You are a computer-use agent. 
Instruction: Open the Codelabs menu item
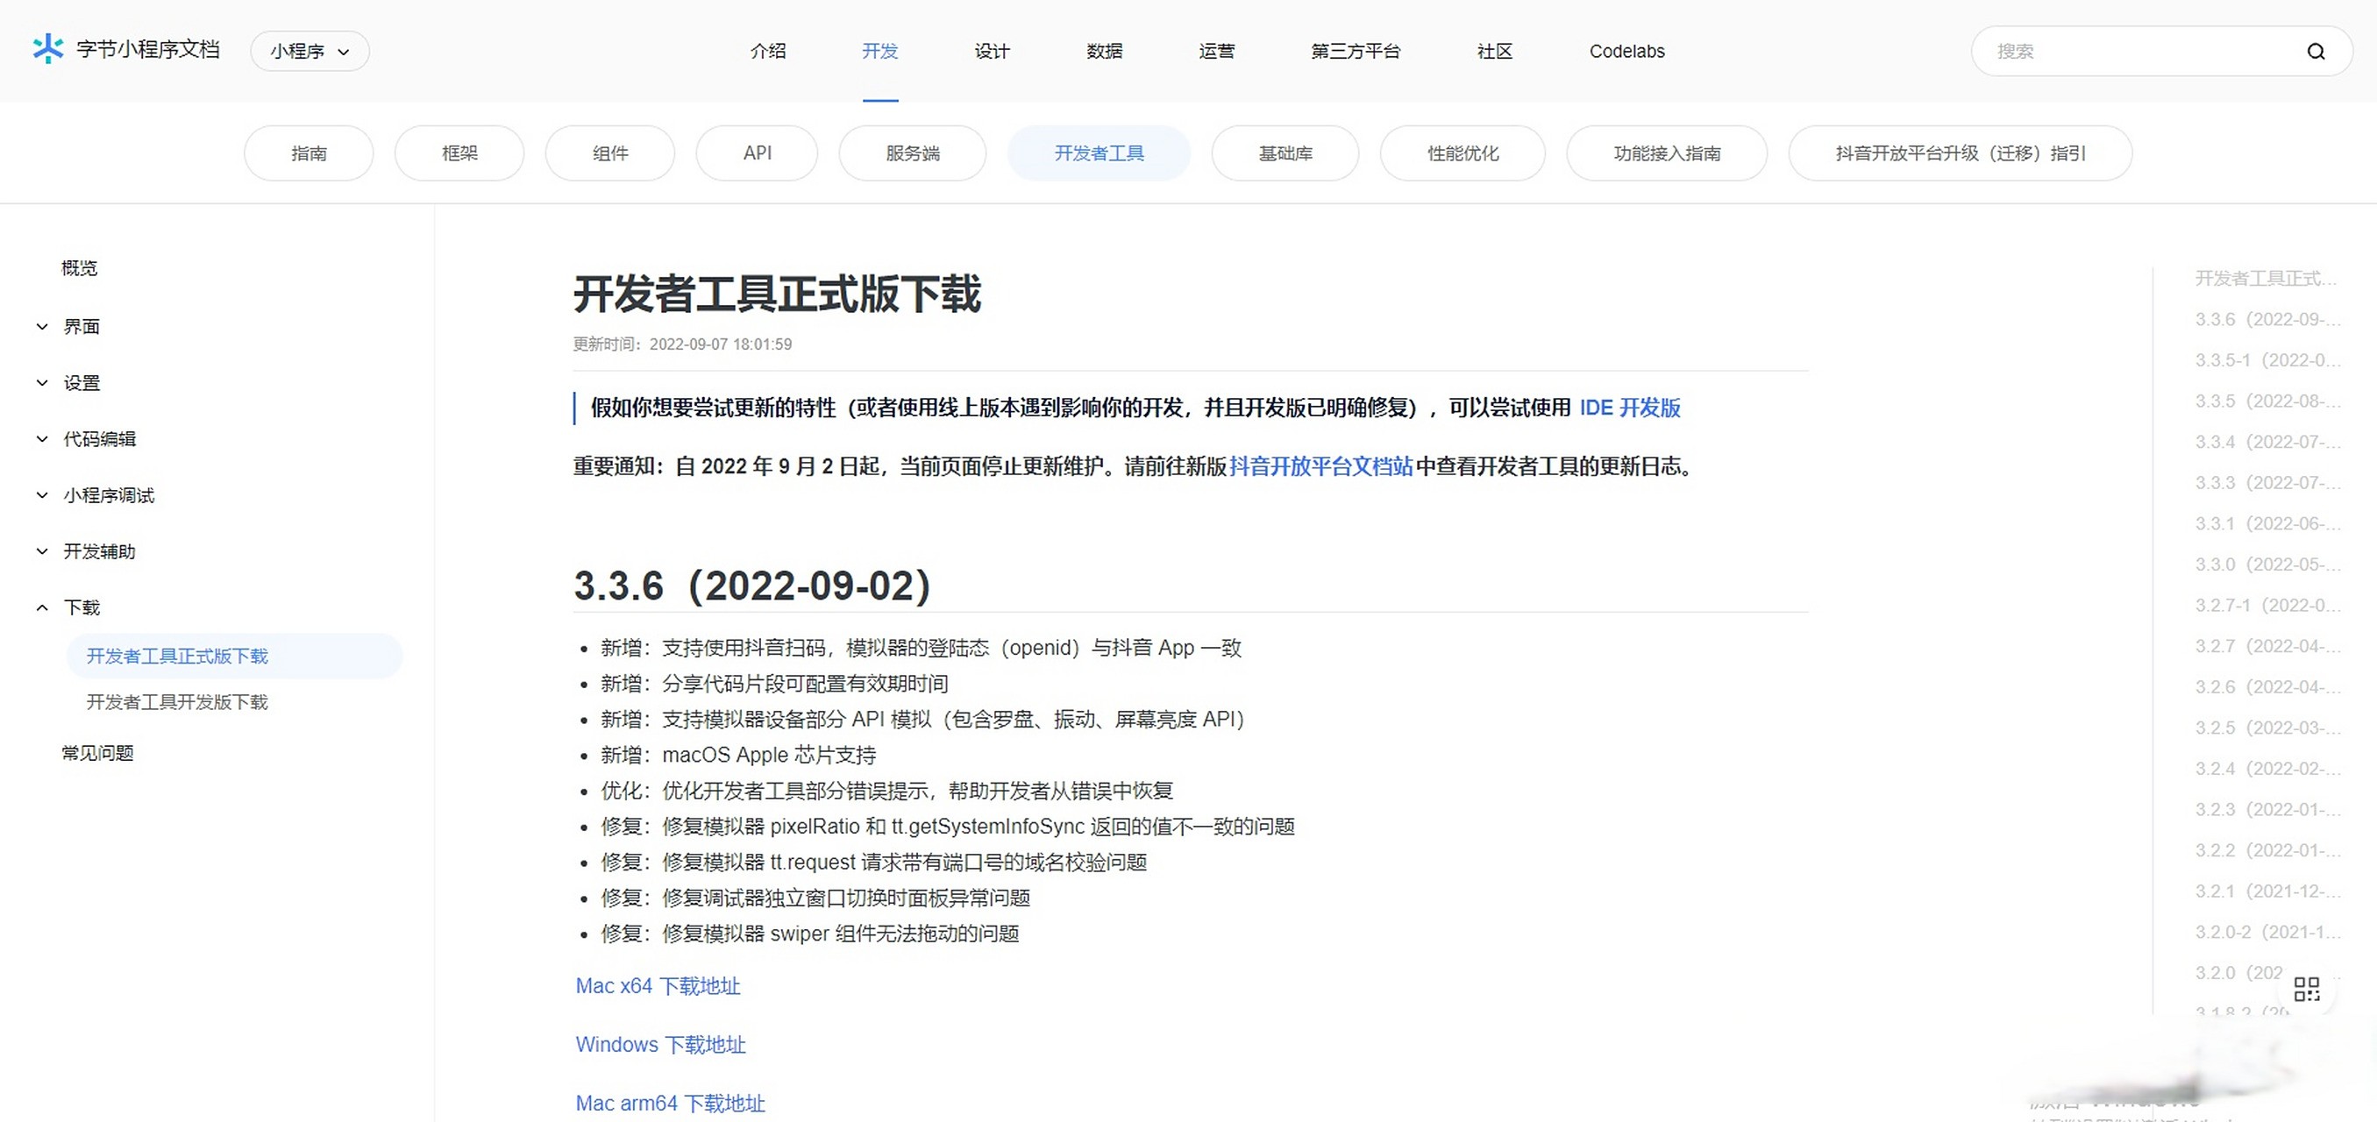point(1626,51)
